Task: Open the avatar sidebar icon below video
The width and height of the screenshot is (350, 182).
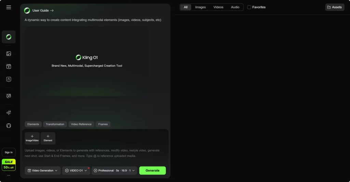Action: 9,79
